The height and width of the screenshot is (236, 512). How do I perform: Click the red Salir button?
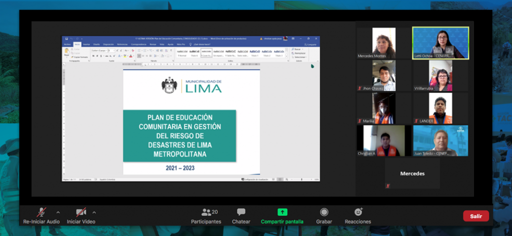pos(475,216)
